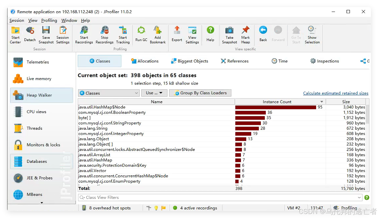The width and height of the screenshot is (378, 218).
Task: Click the lightbulb icon in the status bar
Action: [x=156, y=208]
